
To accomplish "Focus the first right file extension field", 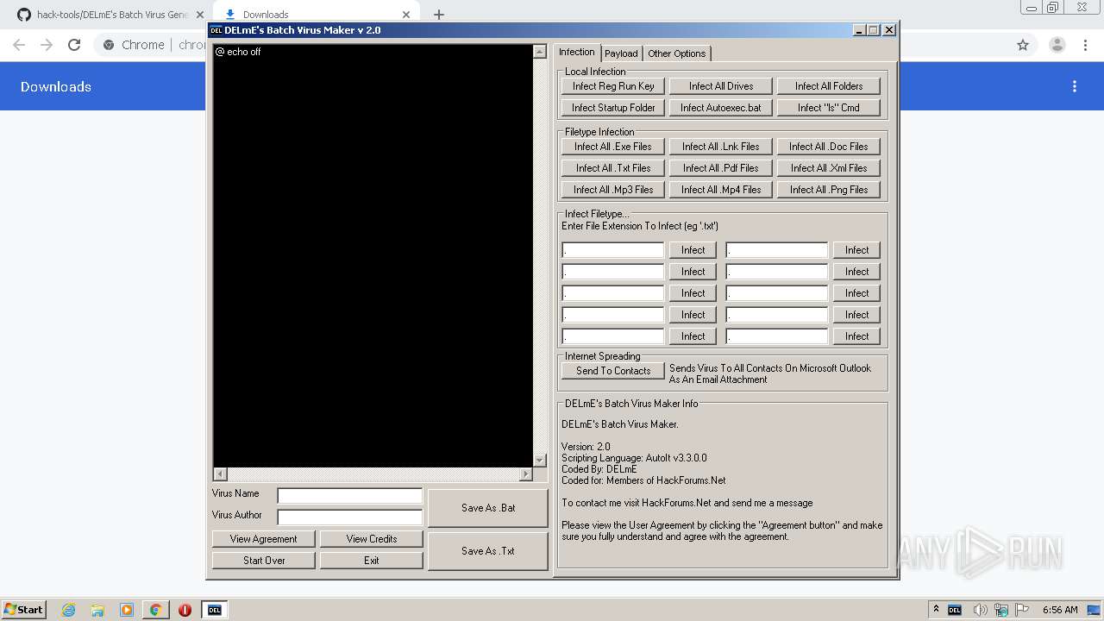I will click(x=777, y=250).
